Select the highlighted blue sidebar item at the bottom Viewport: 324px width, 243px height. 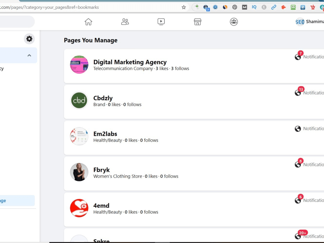pos(17,201)
